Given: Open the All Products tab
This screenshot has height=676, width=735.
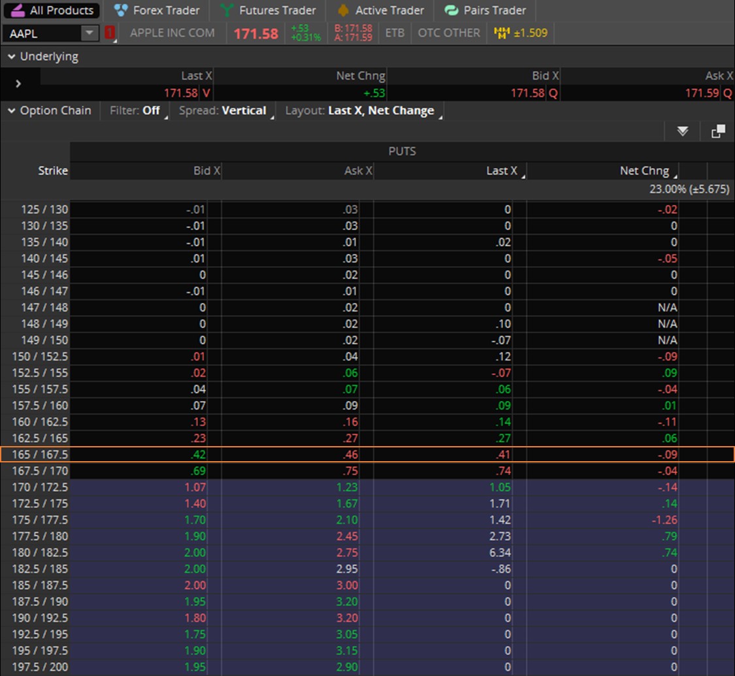Looking at the screenshot, I should [54, 10].
